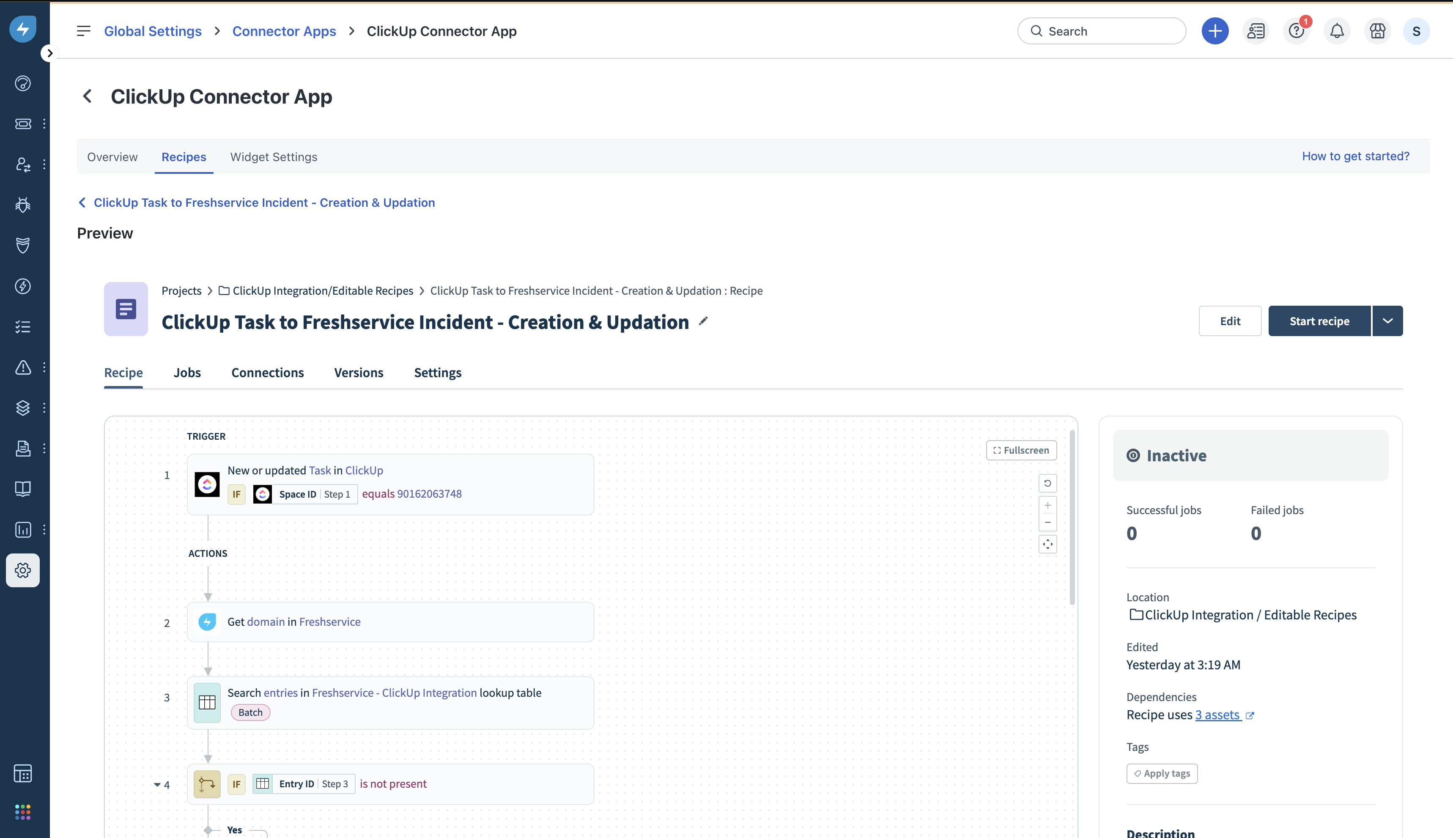Screen dimensions: 1453x838
Task: Click the fit-to-screen icon on canvas
Action: 1048,544
